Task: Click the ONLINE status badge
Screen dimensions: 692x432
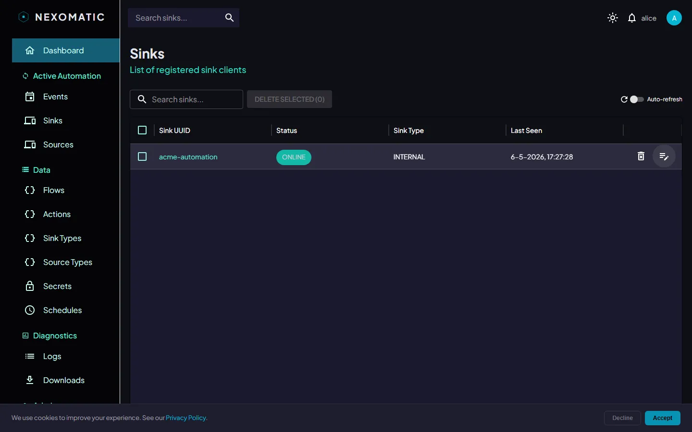Action: coord(294,157)
